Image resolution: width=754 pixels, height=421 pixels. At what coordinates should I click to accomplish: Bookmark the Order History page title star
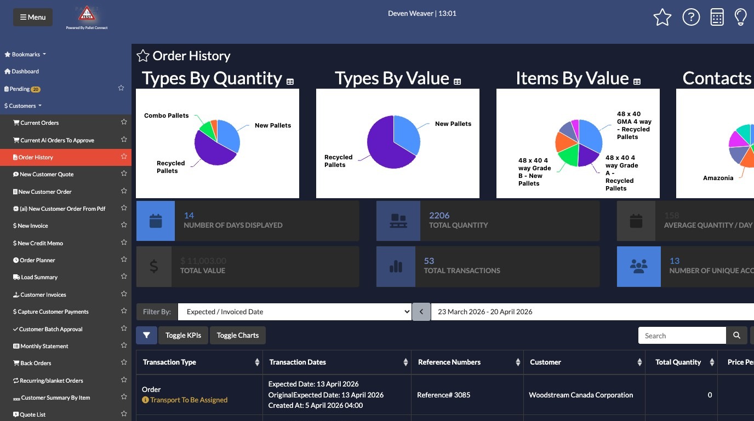coord(143,56)
